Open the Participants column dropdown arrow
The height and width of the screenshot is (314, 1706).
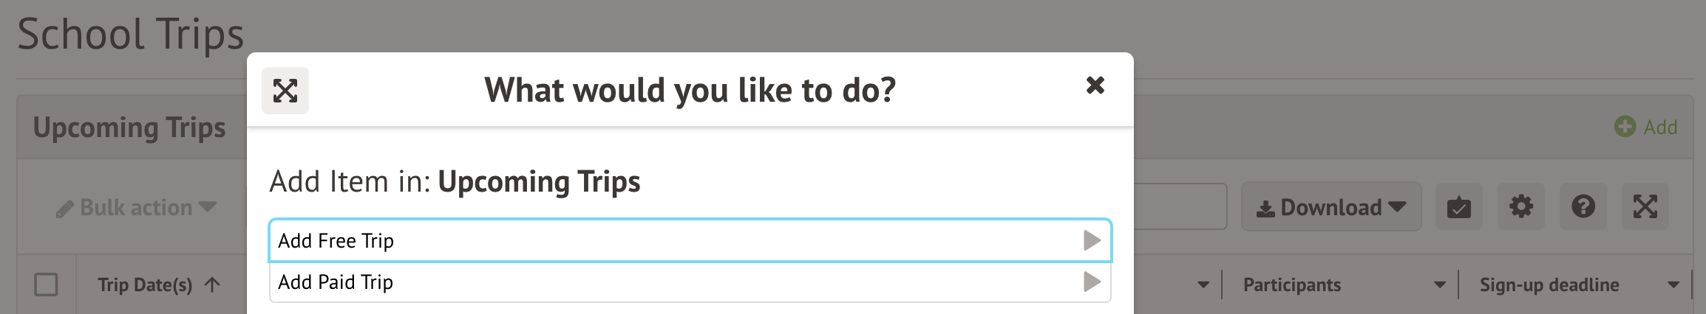1439,285
